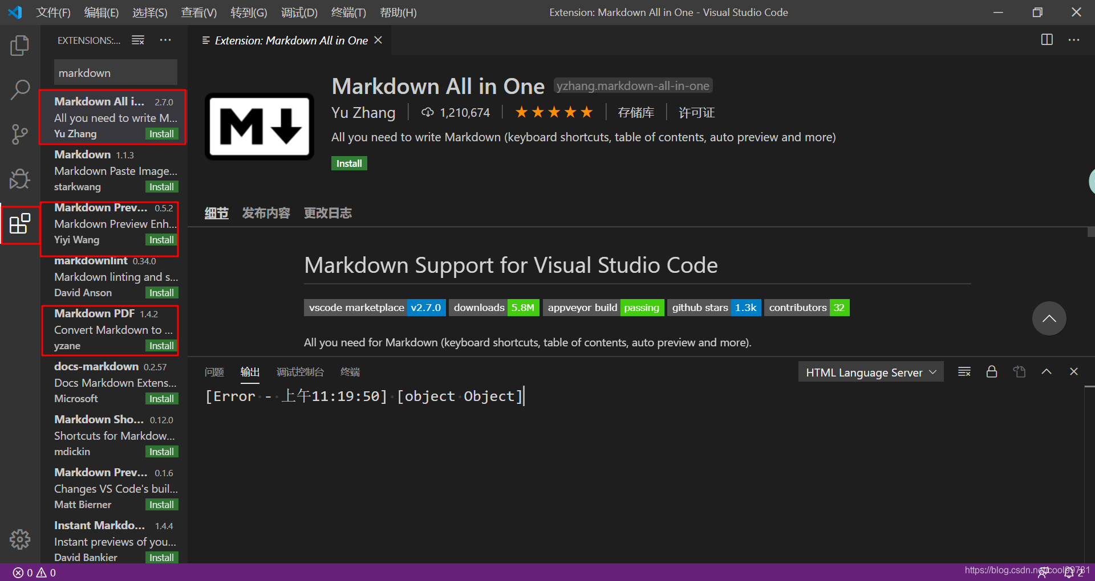
Task: Switch to the 终端 terminal panel tab
Action: (350, 372)
